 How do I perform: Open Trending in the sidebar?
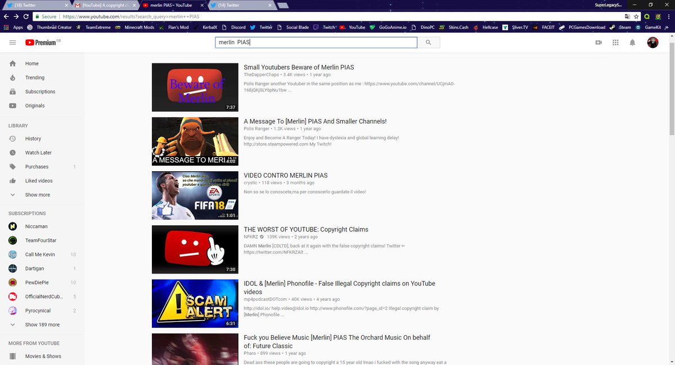(x=42, y=77)
